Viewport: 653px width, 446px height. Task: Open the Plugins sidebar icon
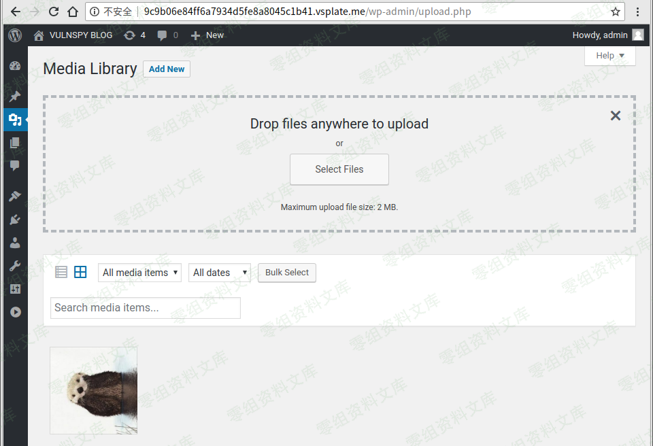click(x=15, y=220)
